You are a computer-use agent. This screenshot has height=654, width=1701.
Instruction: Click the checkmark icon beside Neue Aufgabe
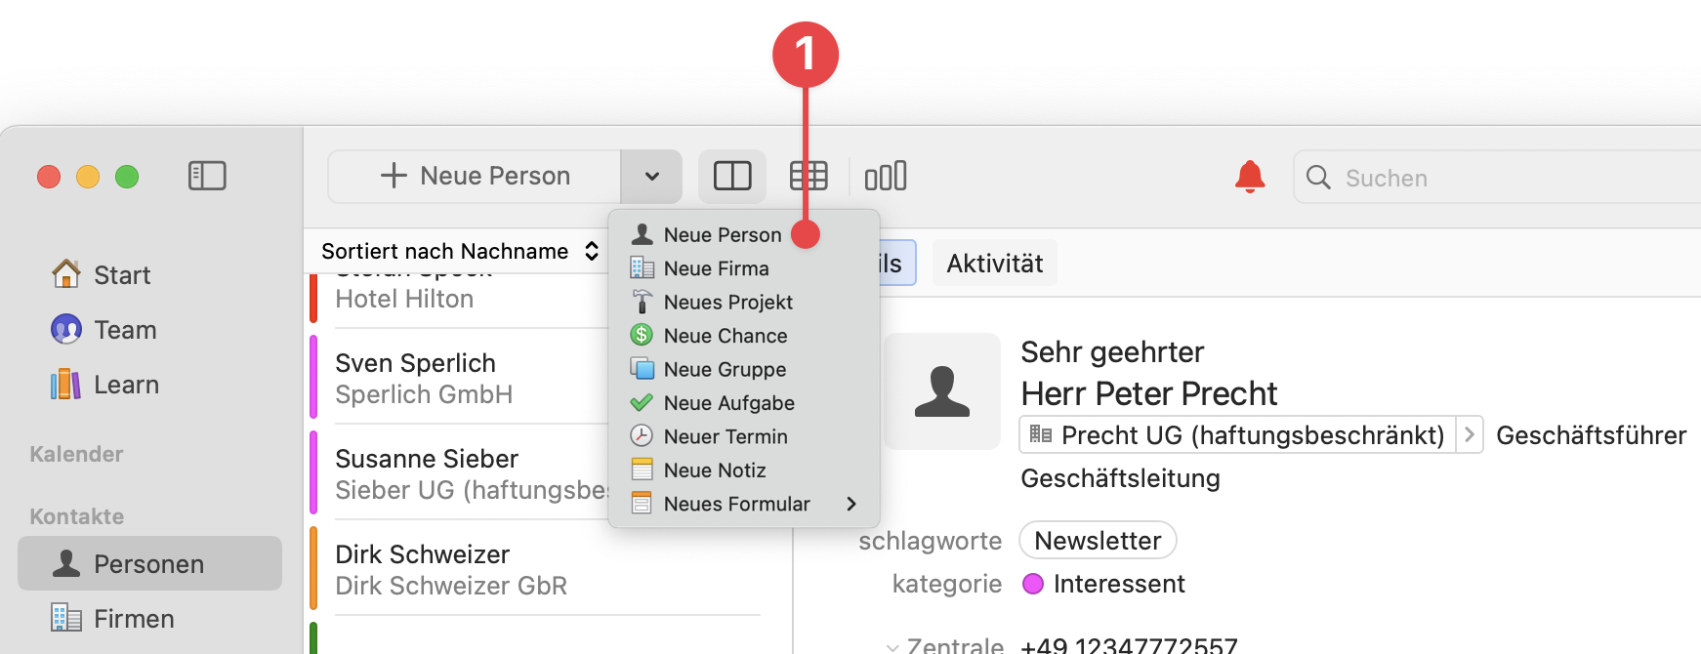(642, 402)
